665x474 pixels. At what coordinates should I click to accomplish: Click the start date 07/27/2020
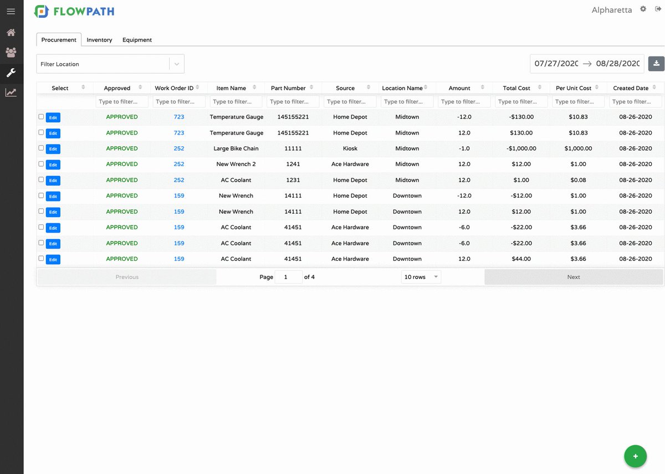point(556,64)
